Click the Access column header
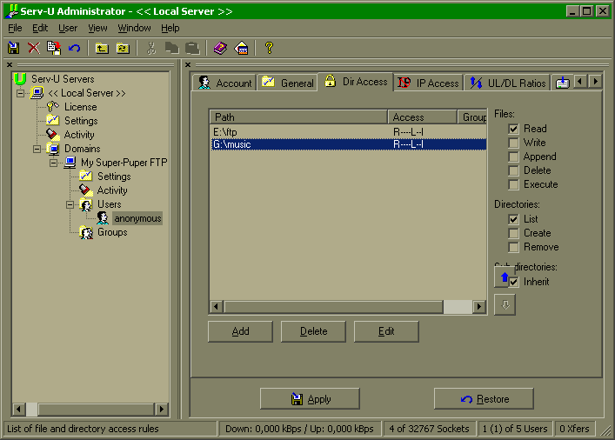The height and width of the screenshot is (440, 615). pyautogui.click(x=423, y=117)
